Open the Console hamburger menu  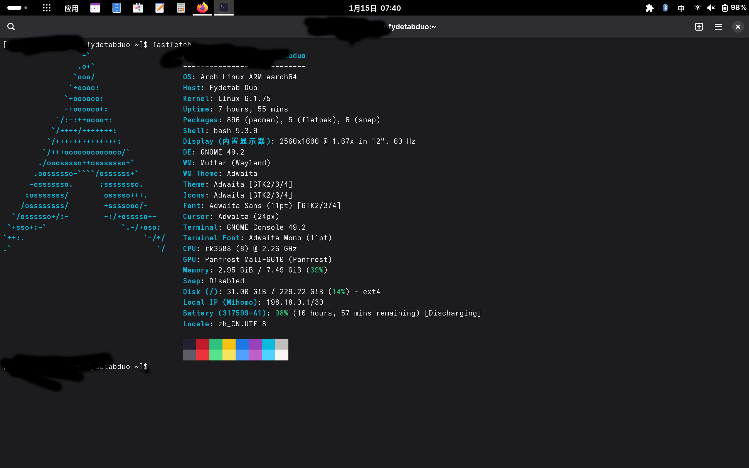(x=718, y=27)
